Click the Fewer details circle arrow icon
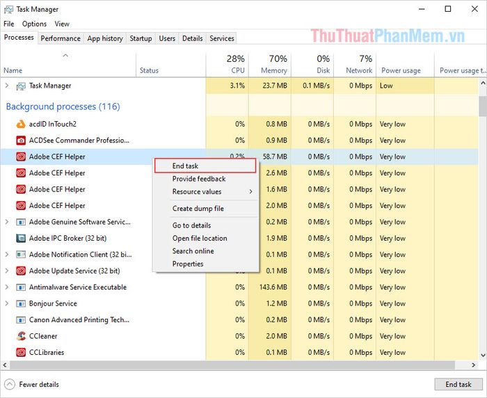The image size is (487, 398). tap(10, 384)
